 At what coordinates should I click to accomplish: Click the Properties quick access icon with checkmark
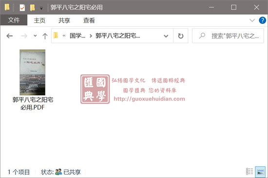22,8
